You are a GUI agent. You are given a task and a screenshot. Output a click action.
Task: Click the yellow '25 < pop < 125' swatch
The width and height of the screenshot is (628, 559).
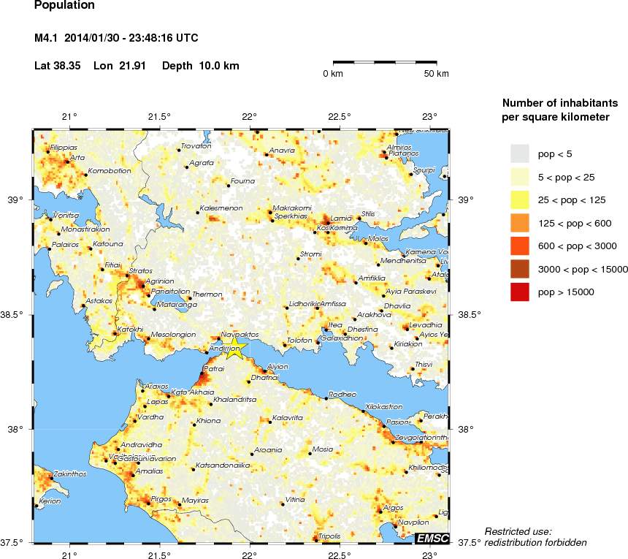tap(519, 199)
